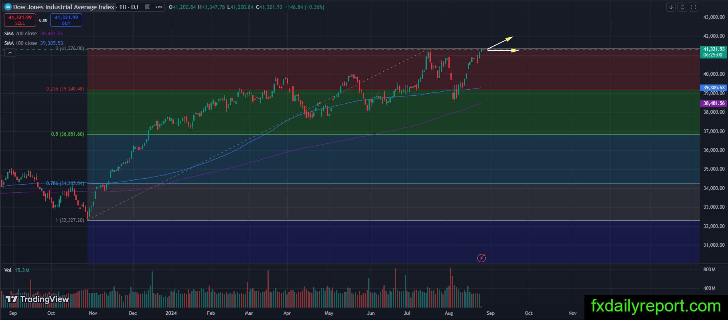Click the 37,000.00 price scale label
Screen dimensions: 728x320
click(x=714, y=131)
